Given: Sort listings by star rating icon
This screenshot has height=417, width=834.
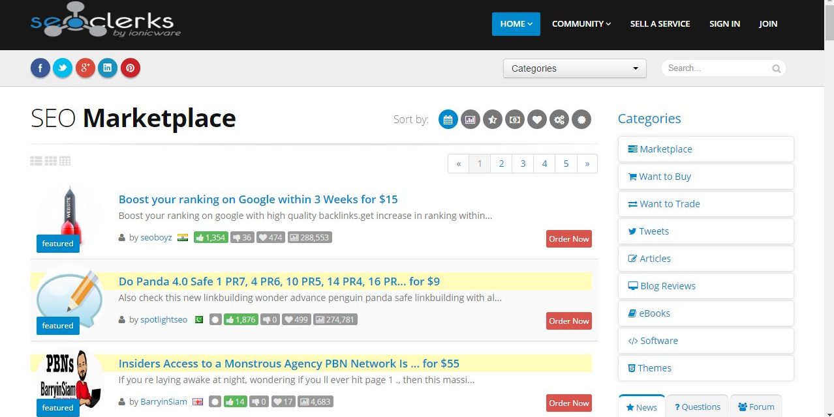Looking at the screenshot, I should point(493,119).
